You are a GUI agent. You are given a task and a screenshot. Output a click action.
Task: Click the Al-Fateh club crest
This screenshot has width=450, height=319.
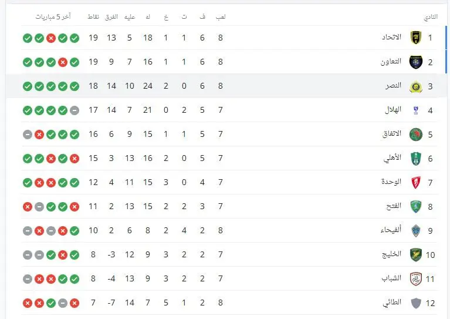415,207
